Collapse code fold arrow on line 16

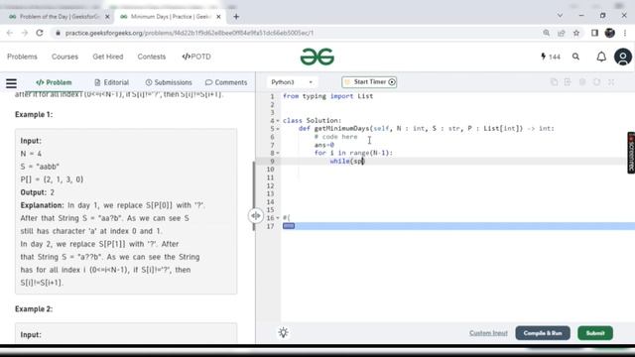click(x=278, y=218)
